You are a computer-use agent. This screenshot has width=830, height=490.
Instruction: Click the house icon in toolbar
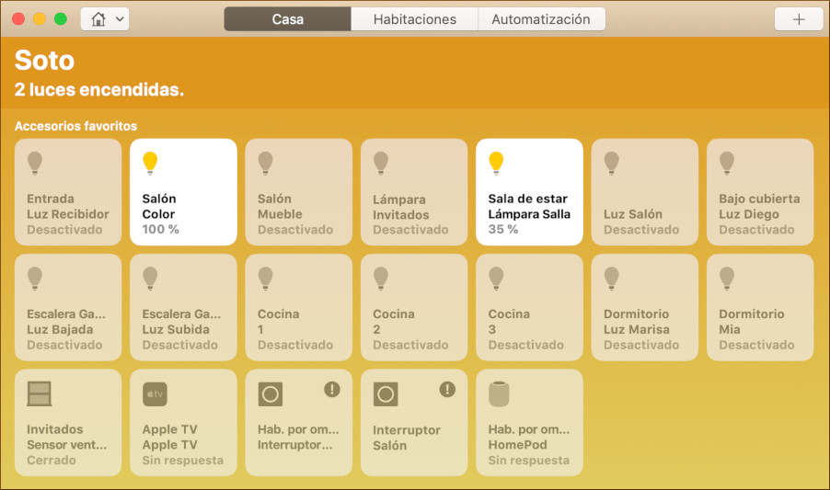tap(98, 19)
